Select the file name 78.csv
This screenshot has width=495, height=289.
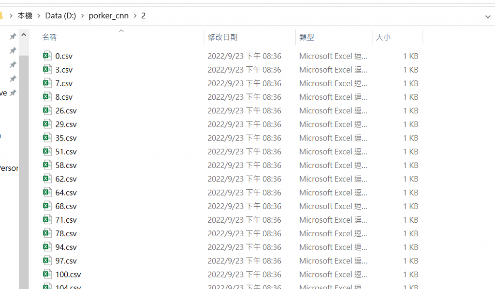(66, 233)
